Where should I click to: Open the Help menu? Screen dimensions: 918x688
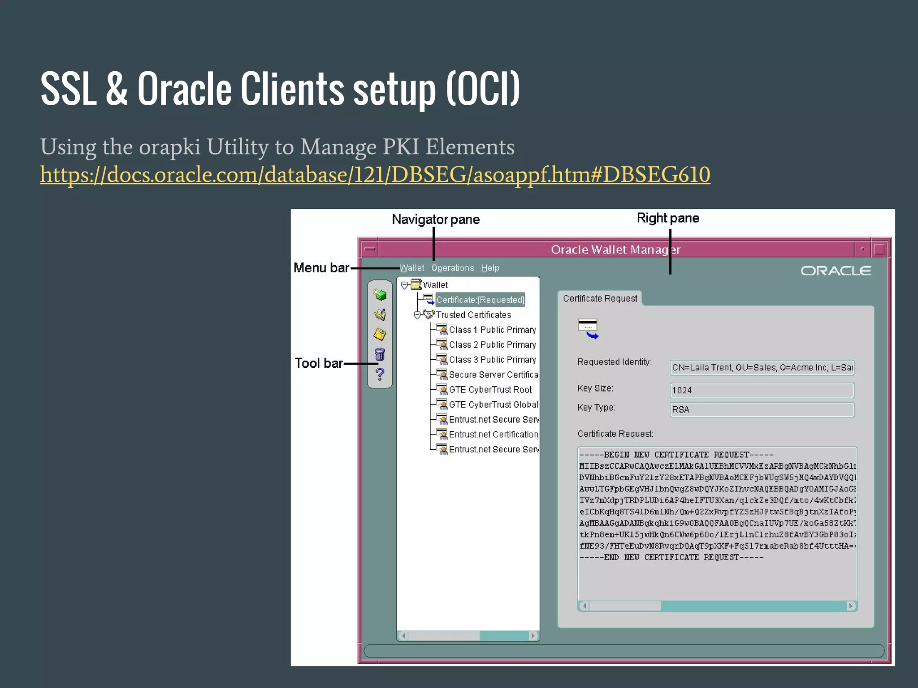tap(490, 268)
